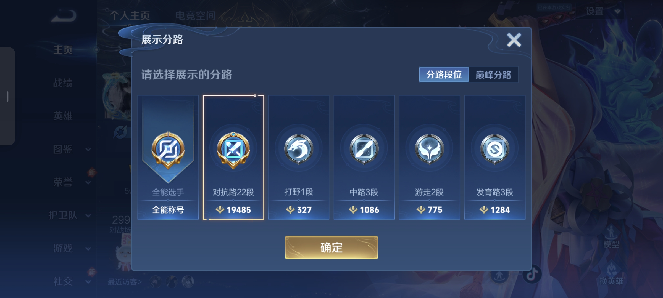
Task: Close the 展示分路 dialog
Action: [514, 40]
